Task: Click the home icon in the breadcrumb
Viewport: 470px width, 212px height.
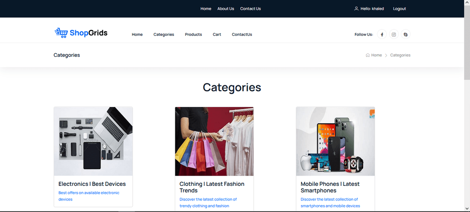Action: 368,55
